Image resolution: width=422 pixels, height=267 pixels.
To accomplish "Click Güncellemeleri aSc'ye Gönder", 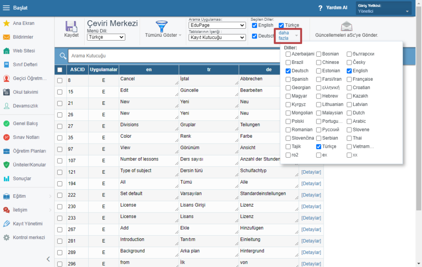I will (x=346, y=35).
